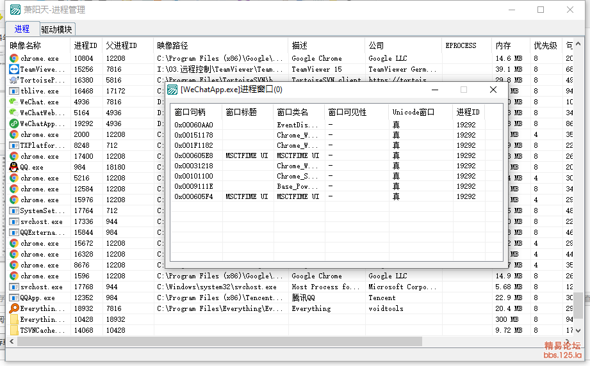Click the tblive.exe process icon
590x366 pixels.
[14, 91]
